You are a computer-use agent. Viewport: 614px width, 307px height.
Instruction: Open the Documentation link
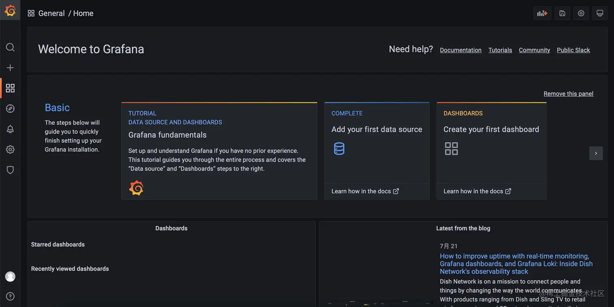(x=460, y=50)
